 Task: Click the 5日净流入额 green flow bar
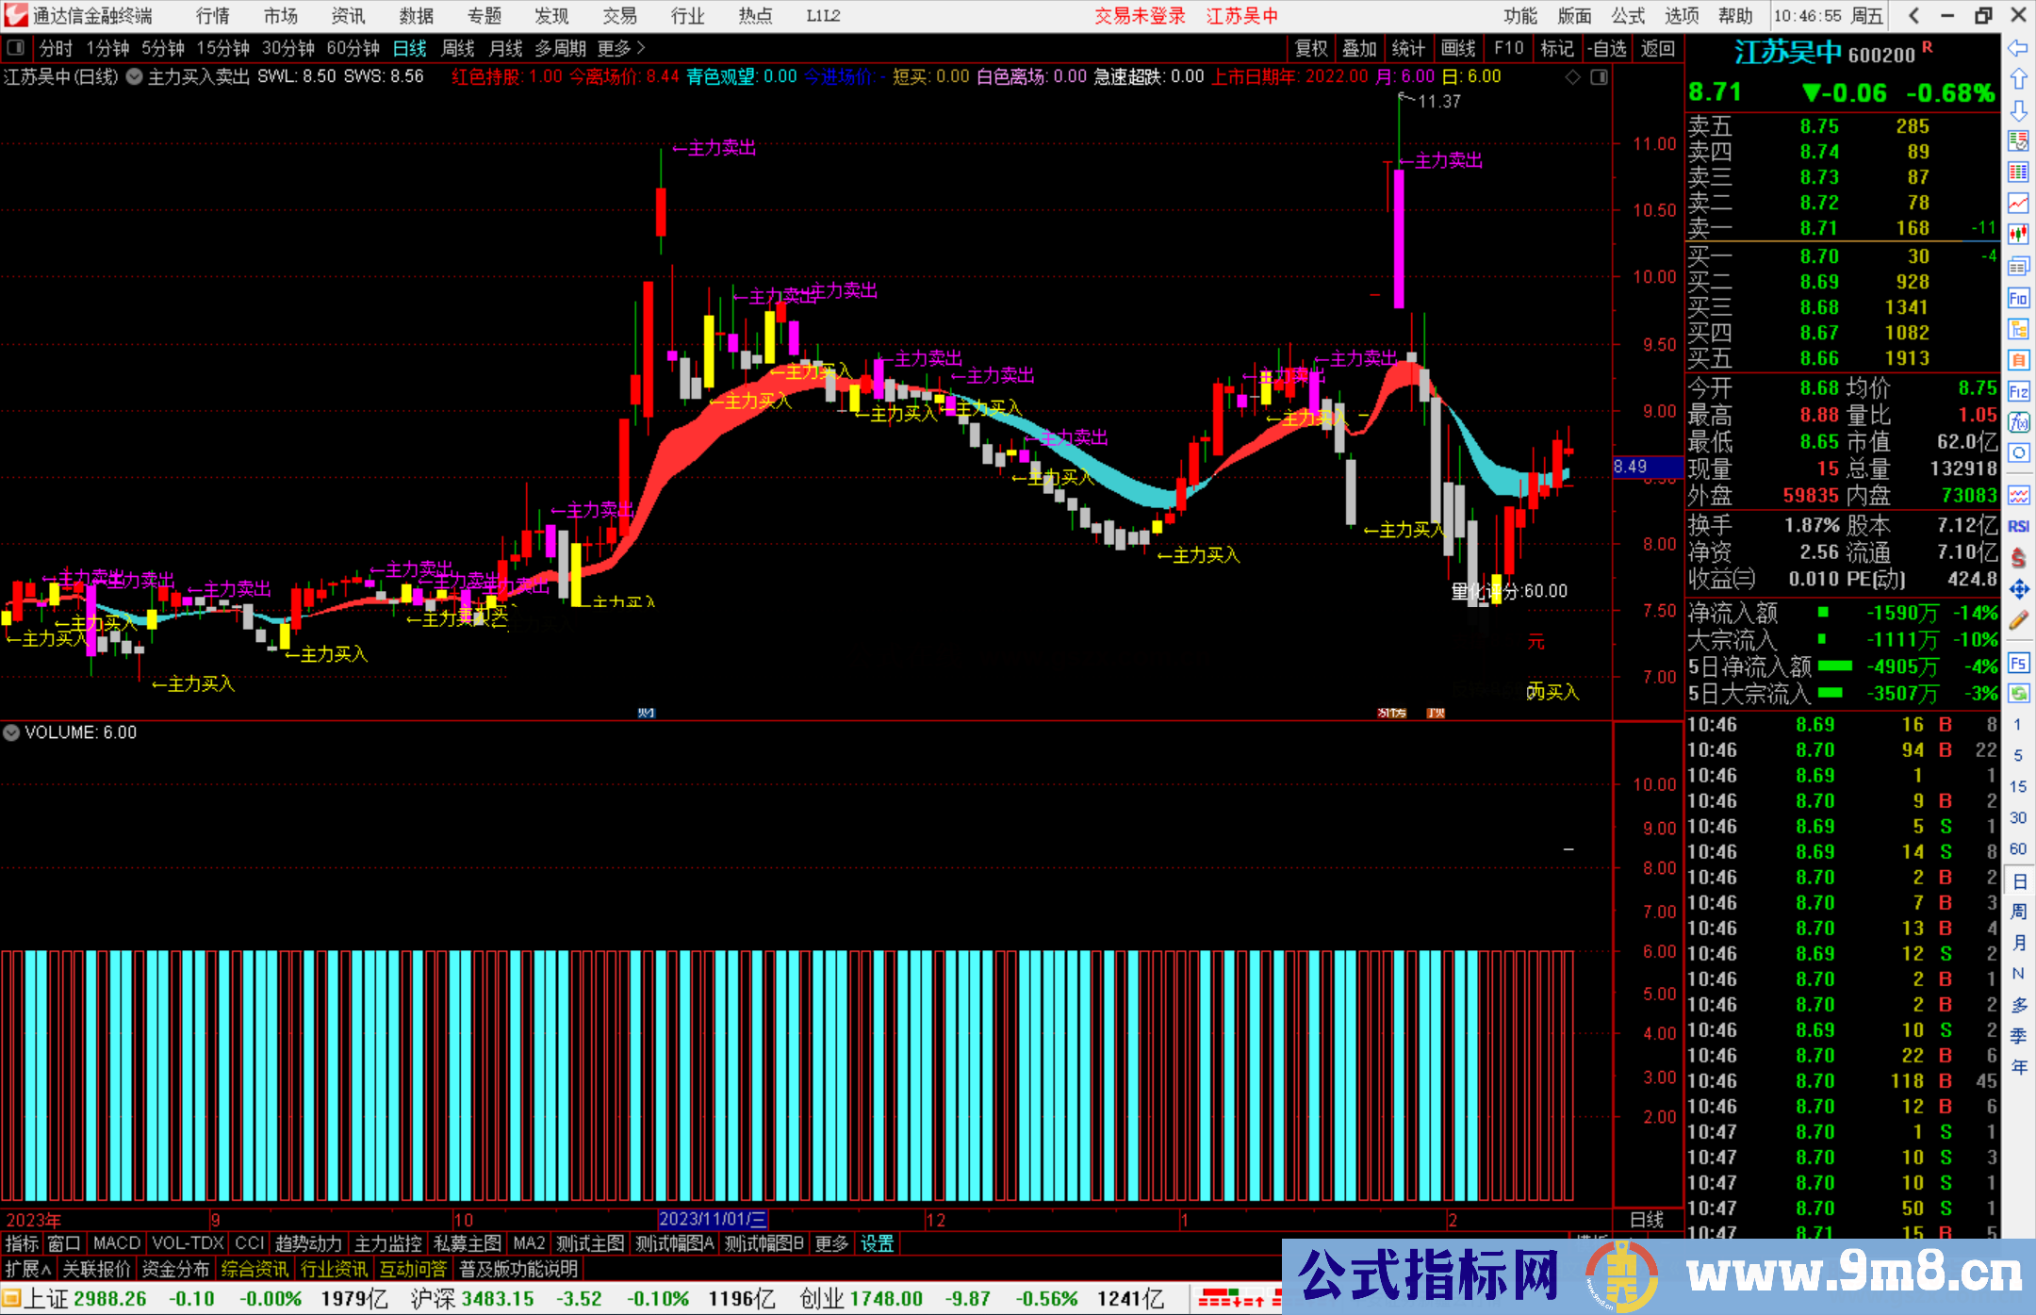1835,666
